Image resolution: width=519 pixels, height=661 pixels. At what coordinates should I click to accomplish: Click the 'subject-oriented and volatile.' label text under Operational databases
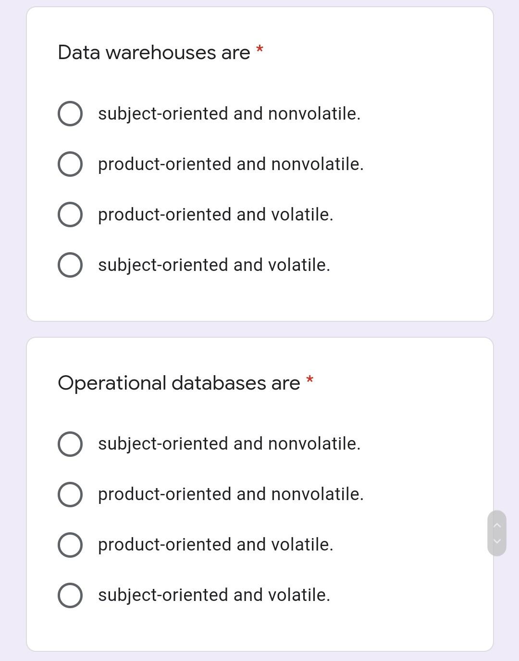[x=214, y=595]
